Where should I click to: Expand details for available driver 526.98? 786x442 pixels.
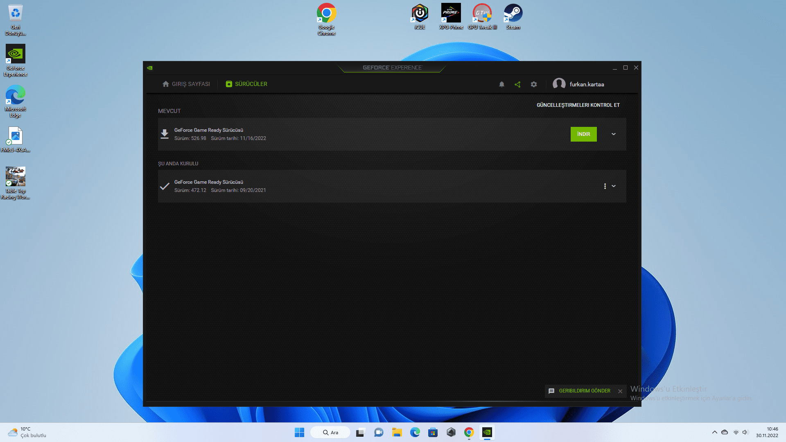(x=614, y=134)
